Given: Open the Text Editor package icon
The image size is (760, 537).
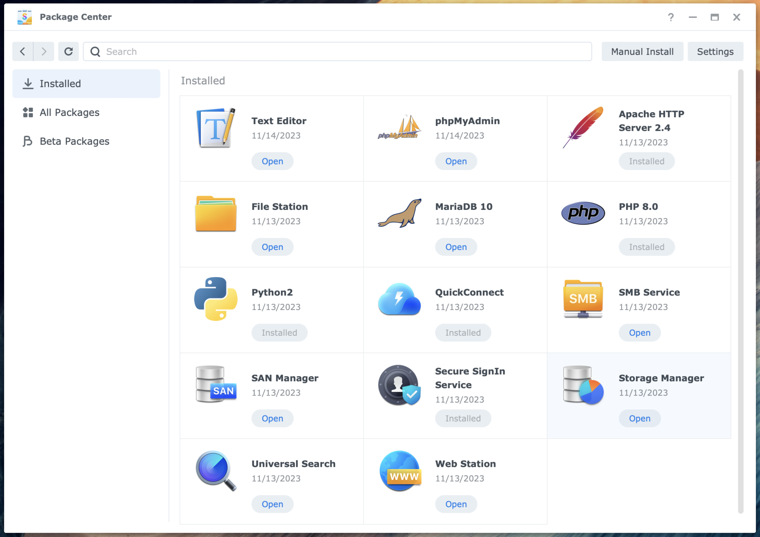Looking at the screenshot, I should click(x=216, y=128).
